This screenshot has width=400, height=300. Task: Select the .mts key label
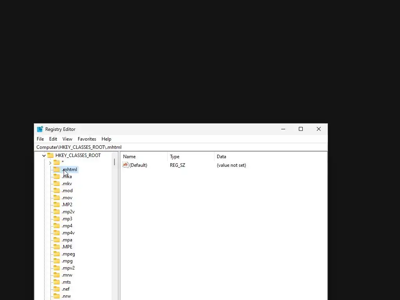coord(66,282)
